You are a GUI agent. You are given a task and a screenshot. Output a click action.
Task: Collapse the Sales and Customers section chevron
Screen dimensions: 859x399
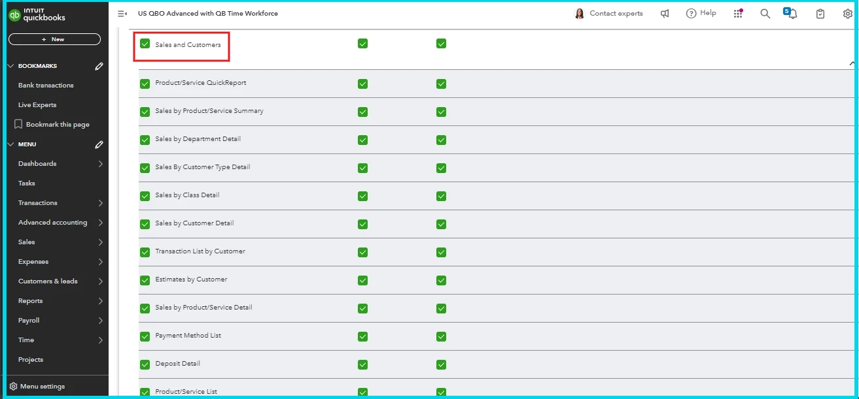(x=851, y=63)
